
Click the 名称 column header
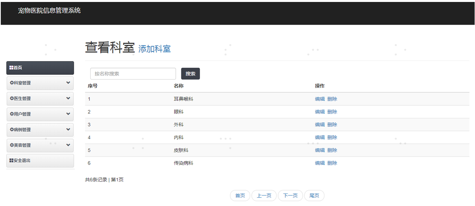(179, 86)
